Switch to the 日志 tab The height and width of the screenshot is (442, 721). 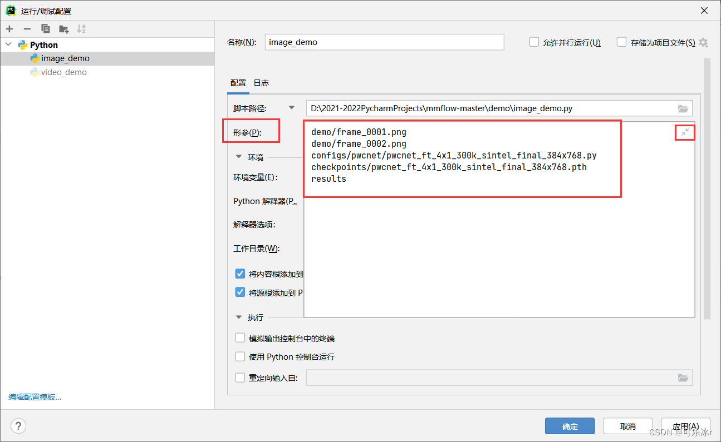tap(261, 82)
